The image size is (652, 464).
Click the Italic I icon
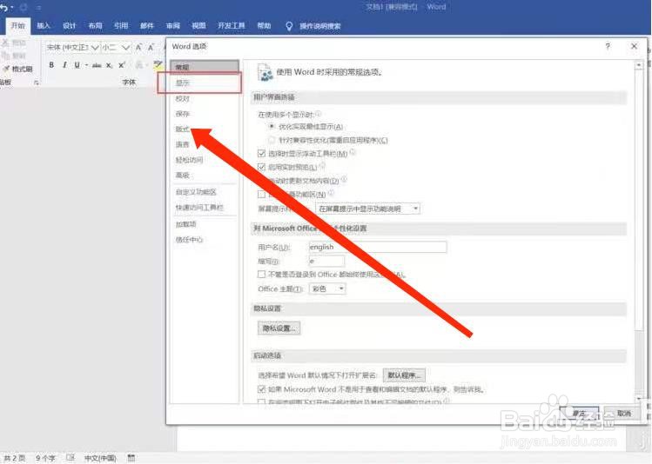(x=64, y=65)
